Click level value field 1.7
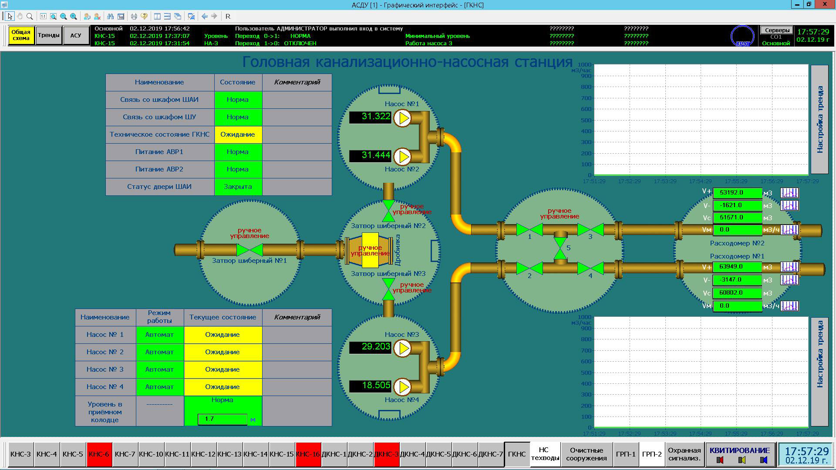Viewport: 836px width, 470px height. click(x=222, y=419)
